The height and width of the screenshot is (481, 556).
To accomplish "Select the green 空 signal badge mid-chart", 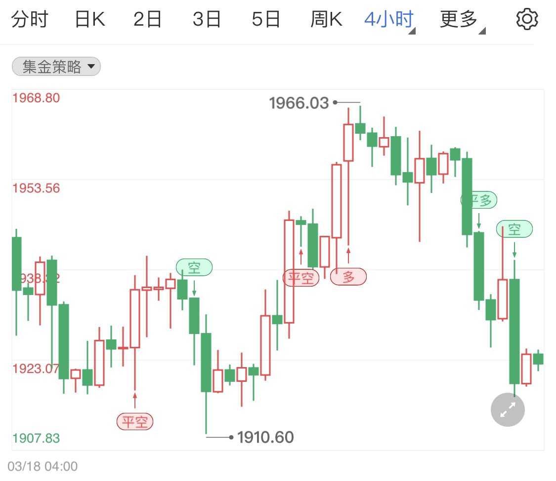I will tap(195, 267).
